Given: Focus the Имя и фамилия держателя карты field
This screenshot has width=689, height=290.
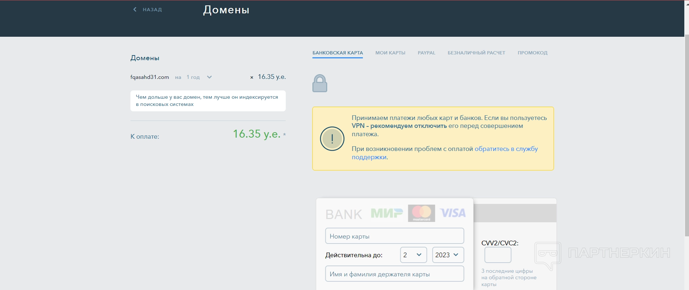Looking at the screenshot, I should click(x=395, y=274).
